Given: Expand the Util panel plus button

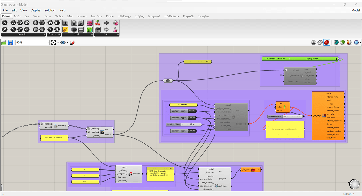Looking at the screenshot, I should click(118, 34).
